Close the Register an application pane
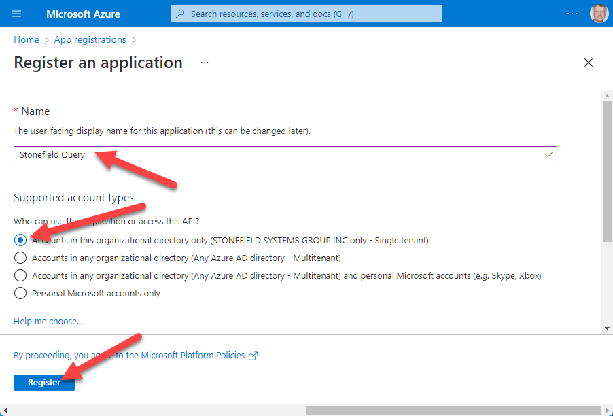 point(589,63)
